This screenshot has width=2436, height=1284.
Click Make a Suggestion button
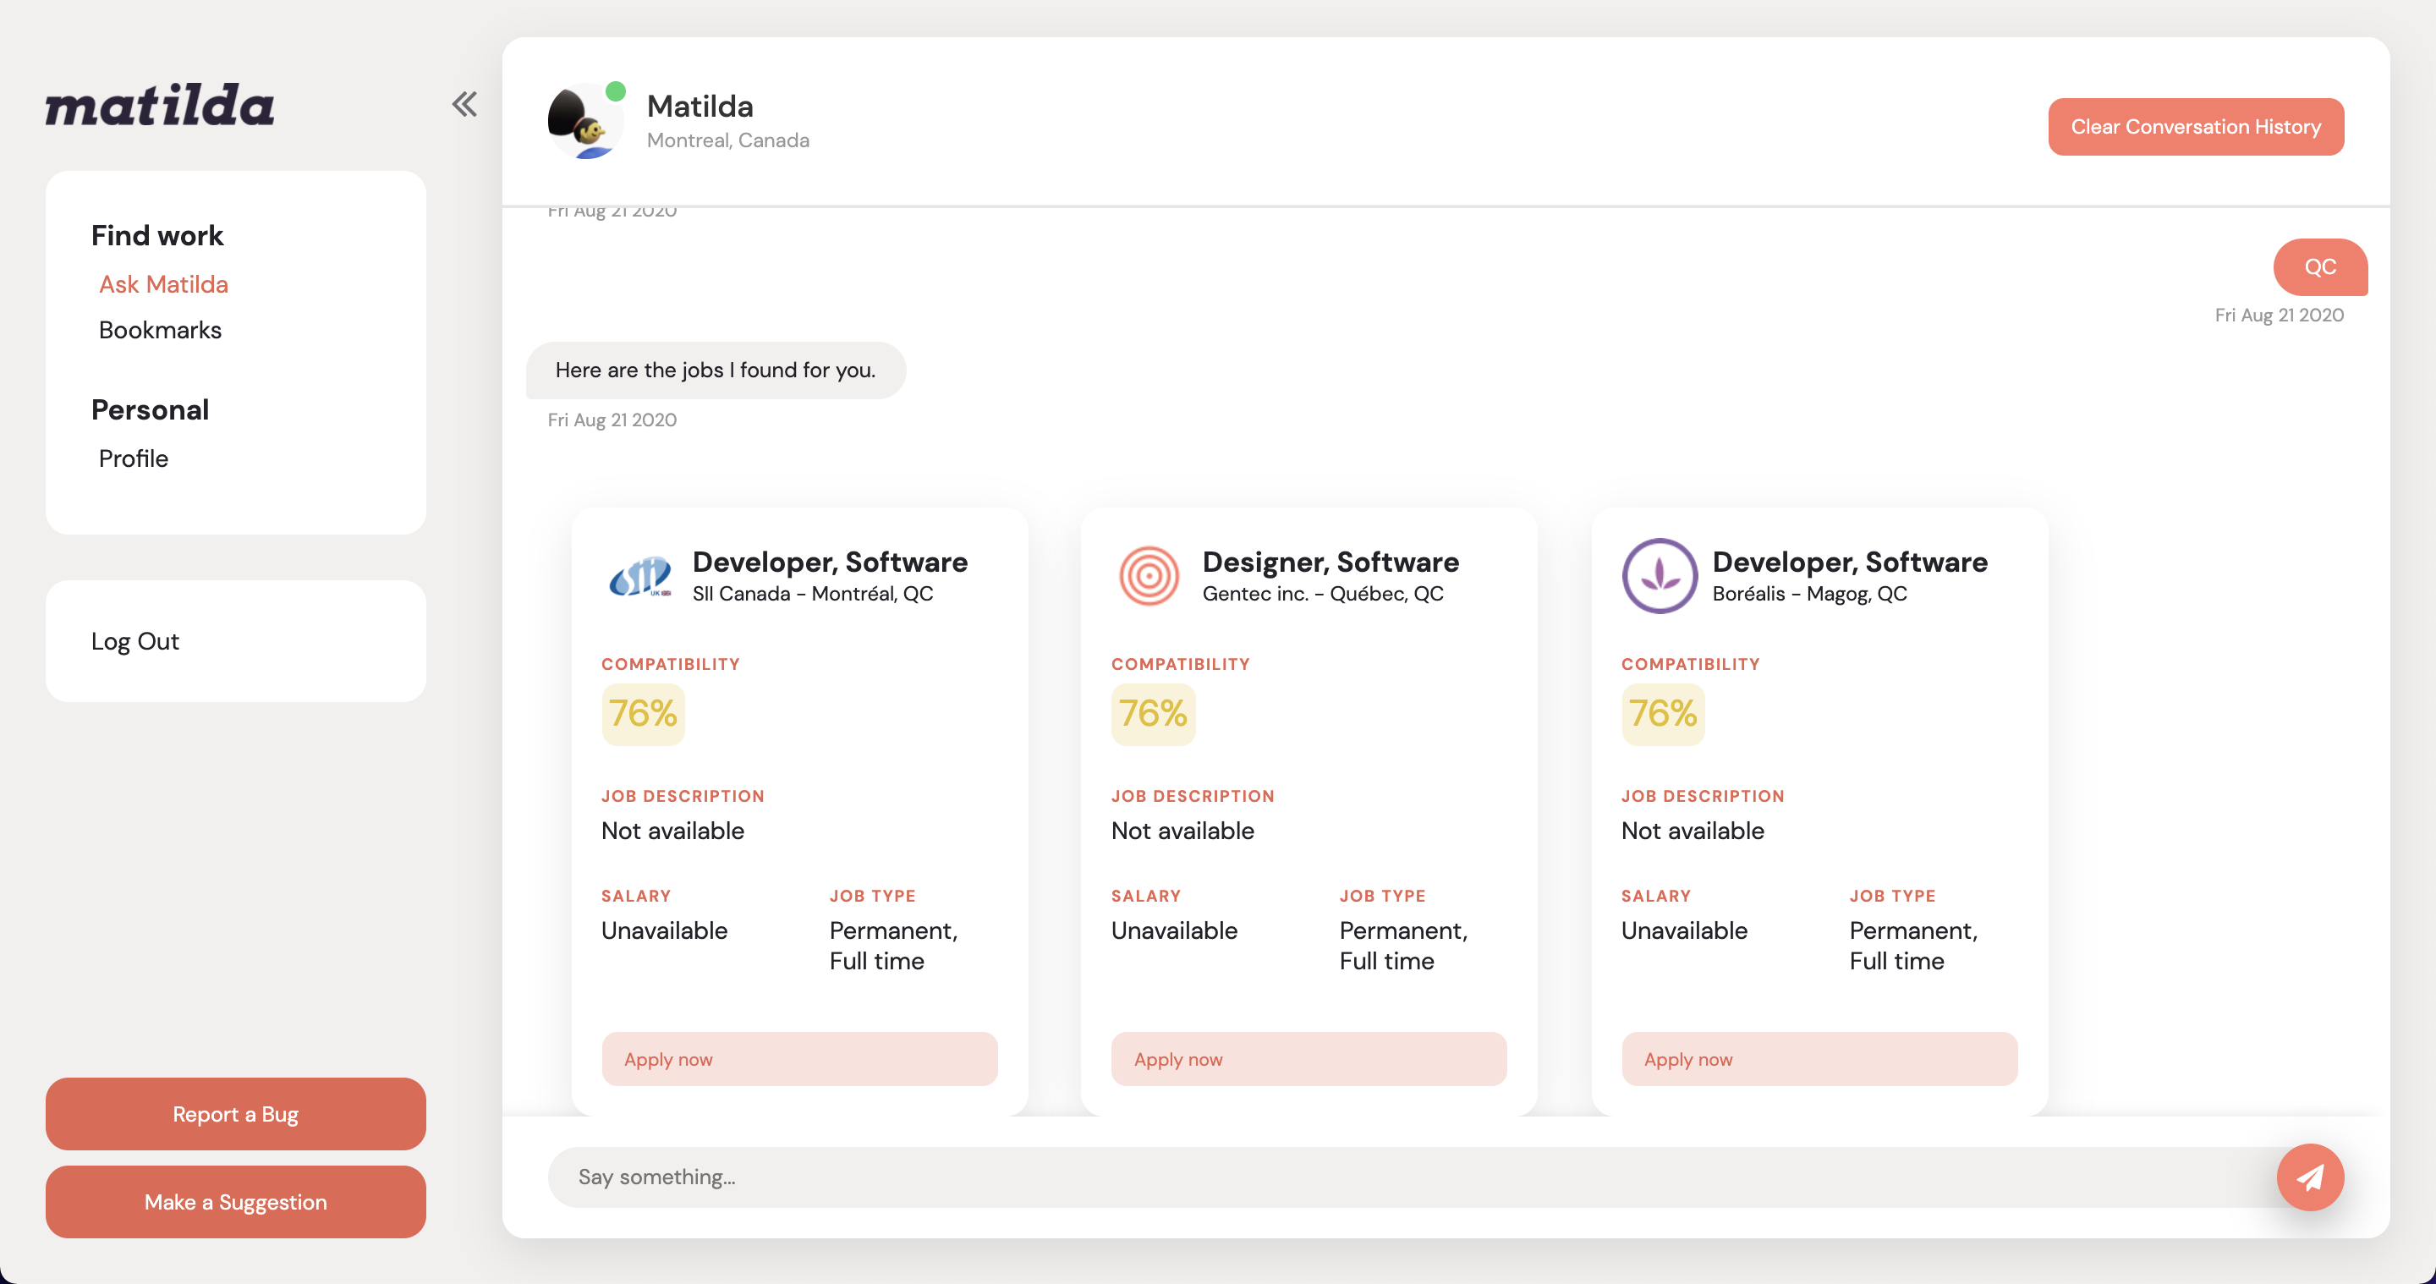235,1202
